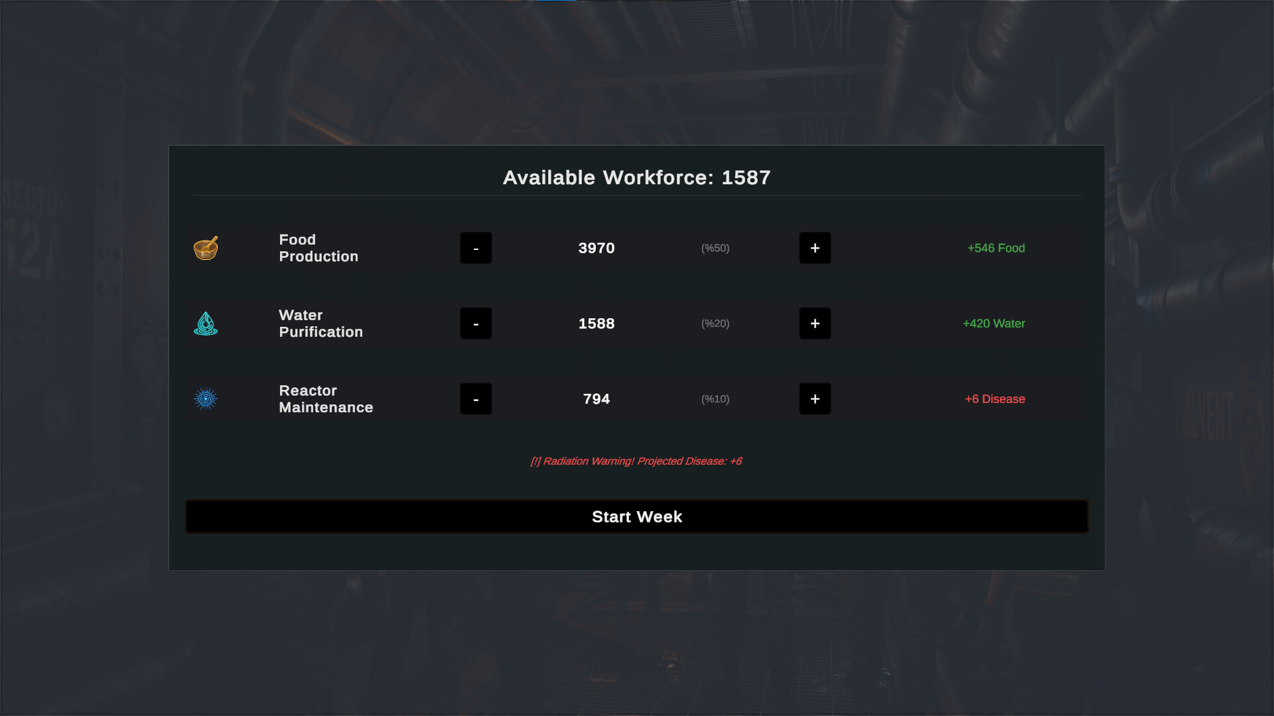This screenshot has height=716, width=1274.
Task: Click the +420 Water projection
Action: [994, 324]
